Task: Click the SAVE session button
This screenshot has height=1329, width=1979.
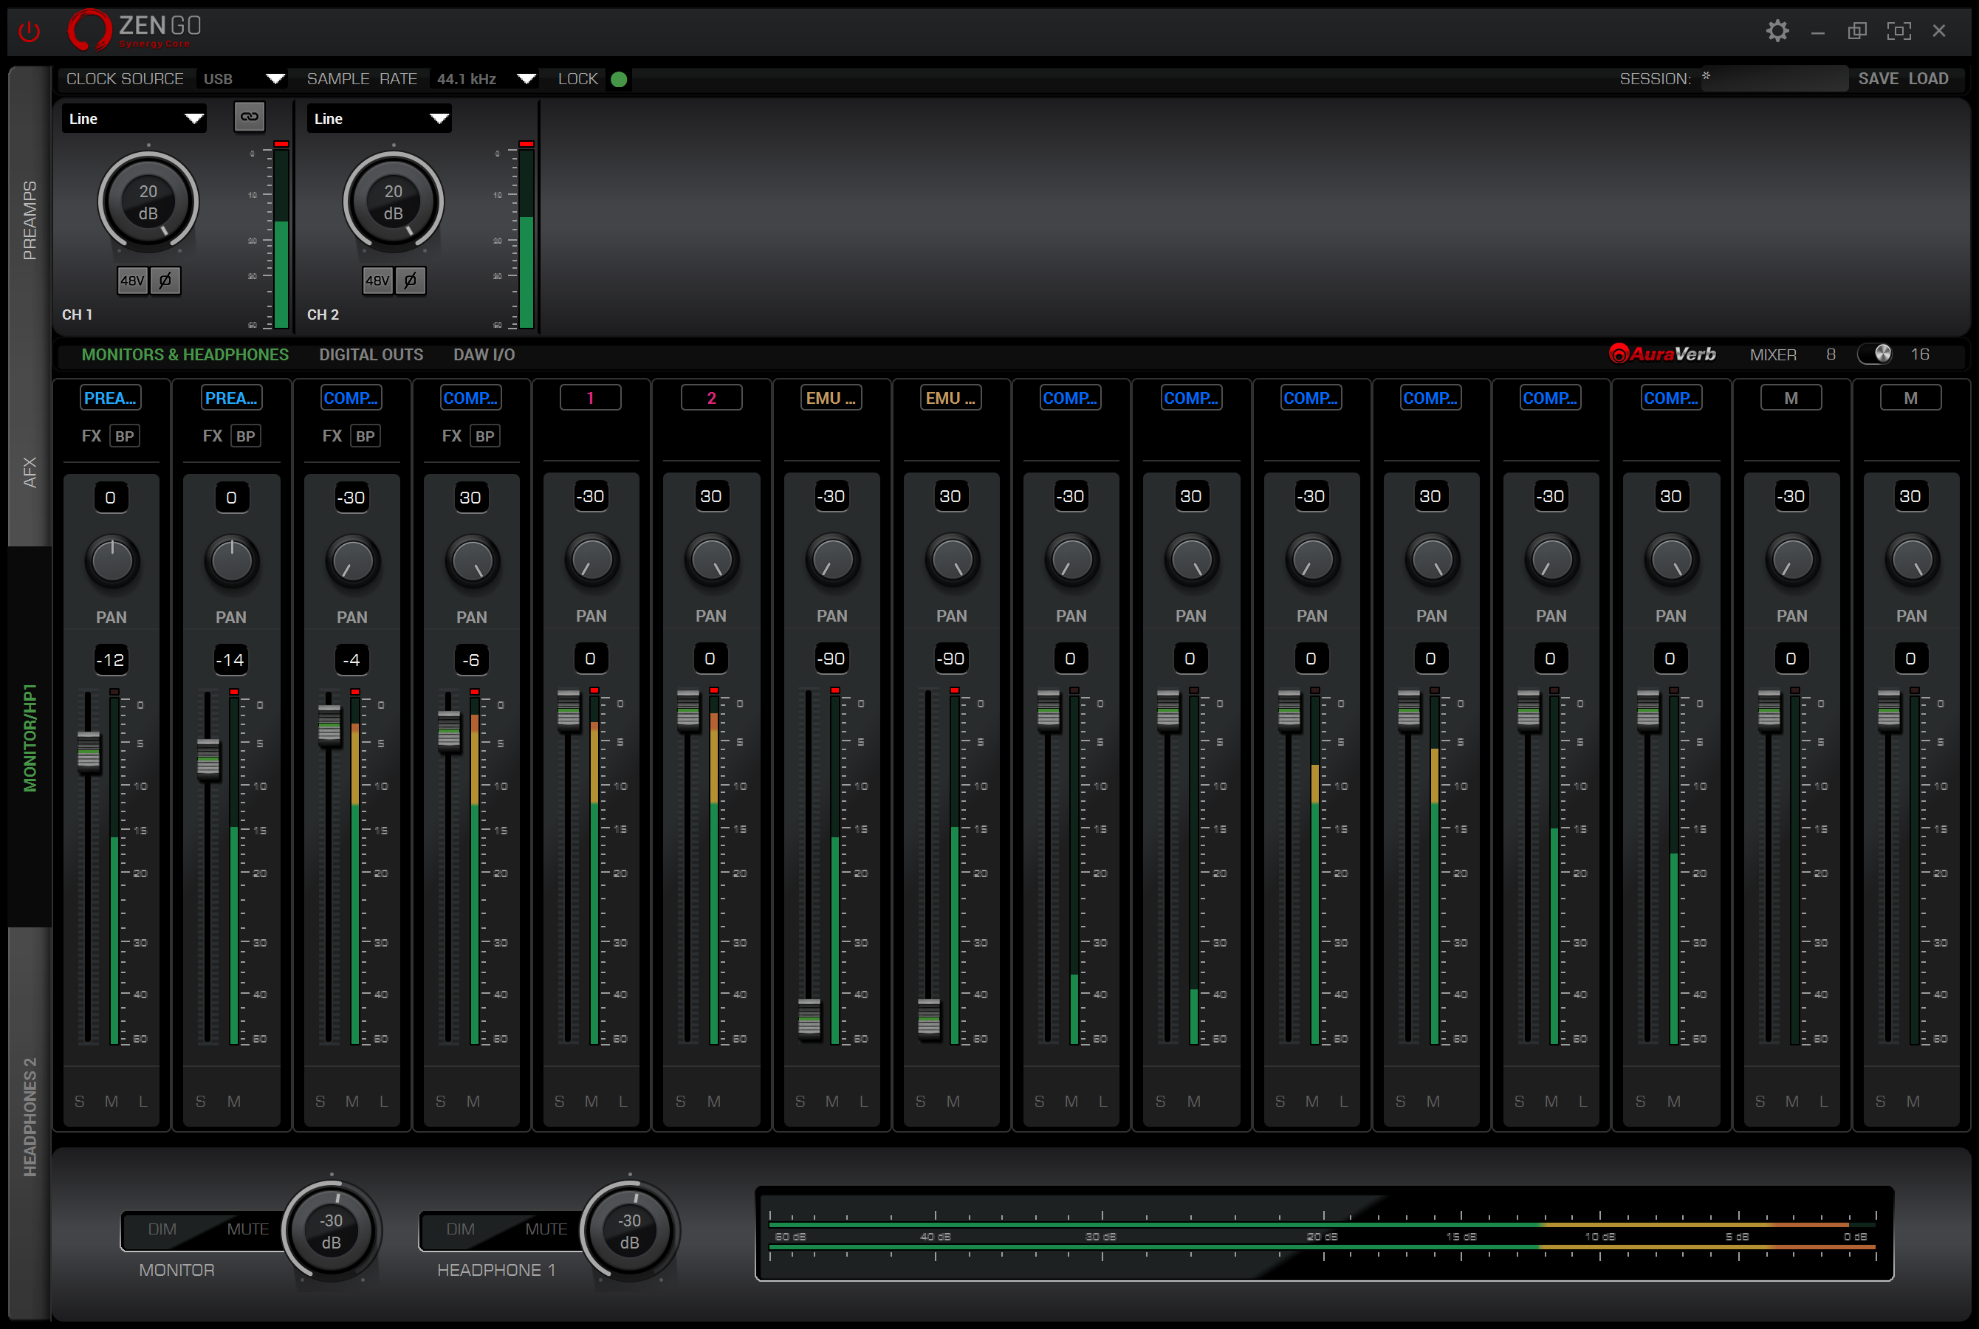Action: (1880, 78)
